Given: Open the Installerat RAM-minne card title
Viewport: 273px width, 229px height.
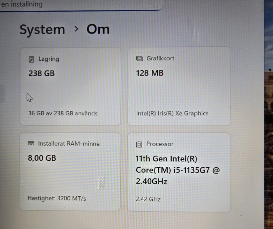Looking at the screenshot, I should (69, 143).
